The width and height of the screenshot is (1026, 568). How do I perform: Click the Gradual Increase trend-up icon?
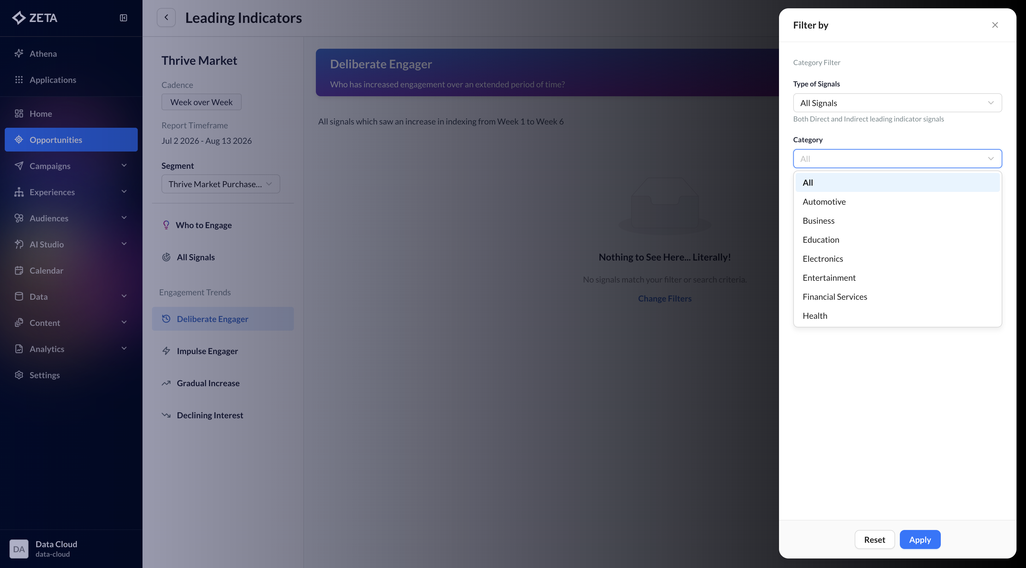tap(166, 383)
